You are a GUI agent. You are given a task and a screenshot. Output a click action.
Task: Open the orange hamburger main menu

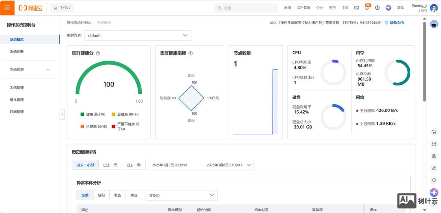7,8
